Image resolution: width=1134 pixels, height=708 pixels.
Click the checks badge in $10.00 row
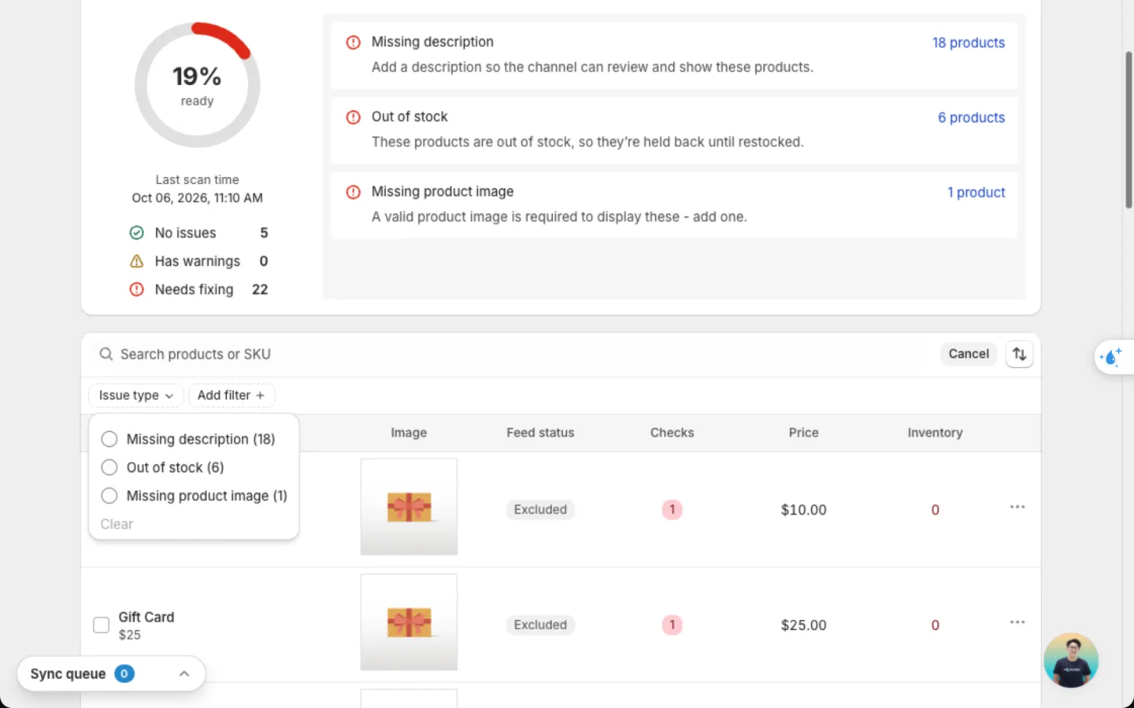click(x=672, y=510)
